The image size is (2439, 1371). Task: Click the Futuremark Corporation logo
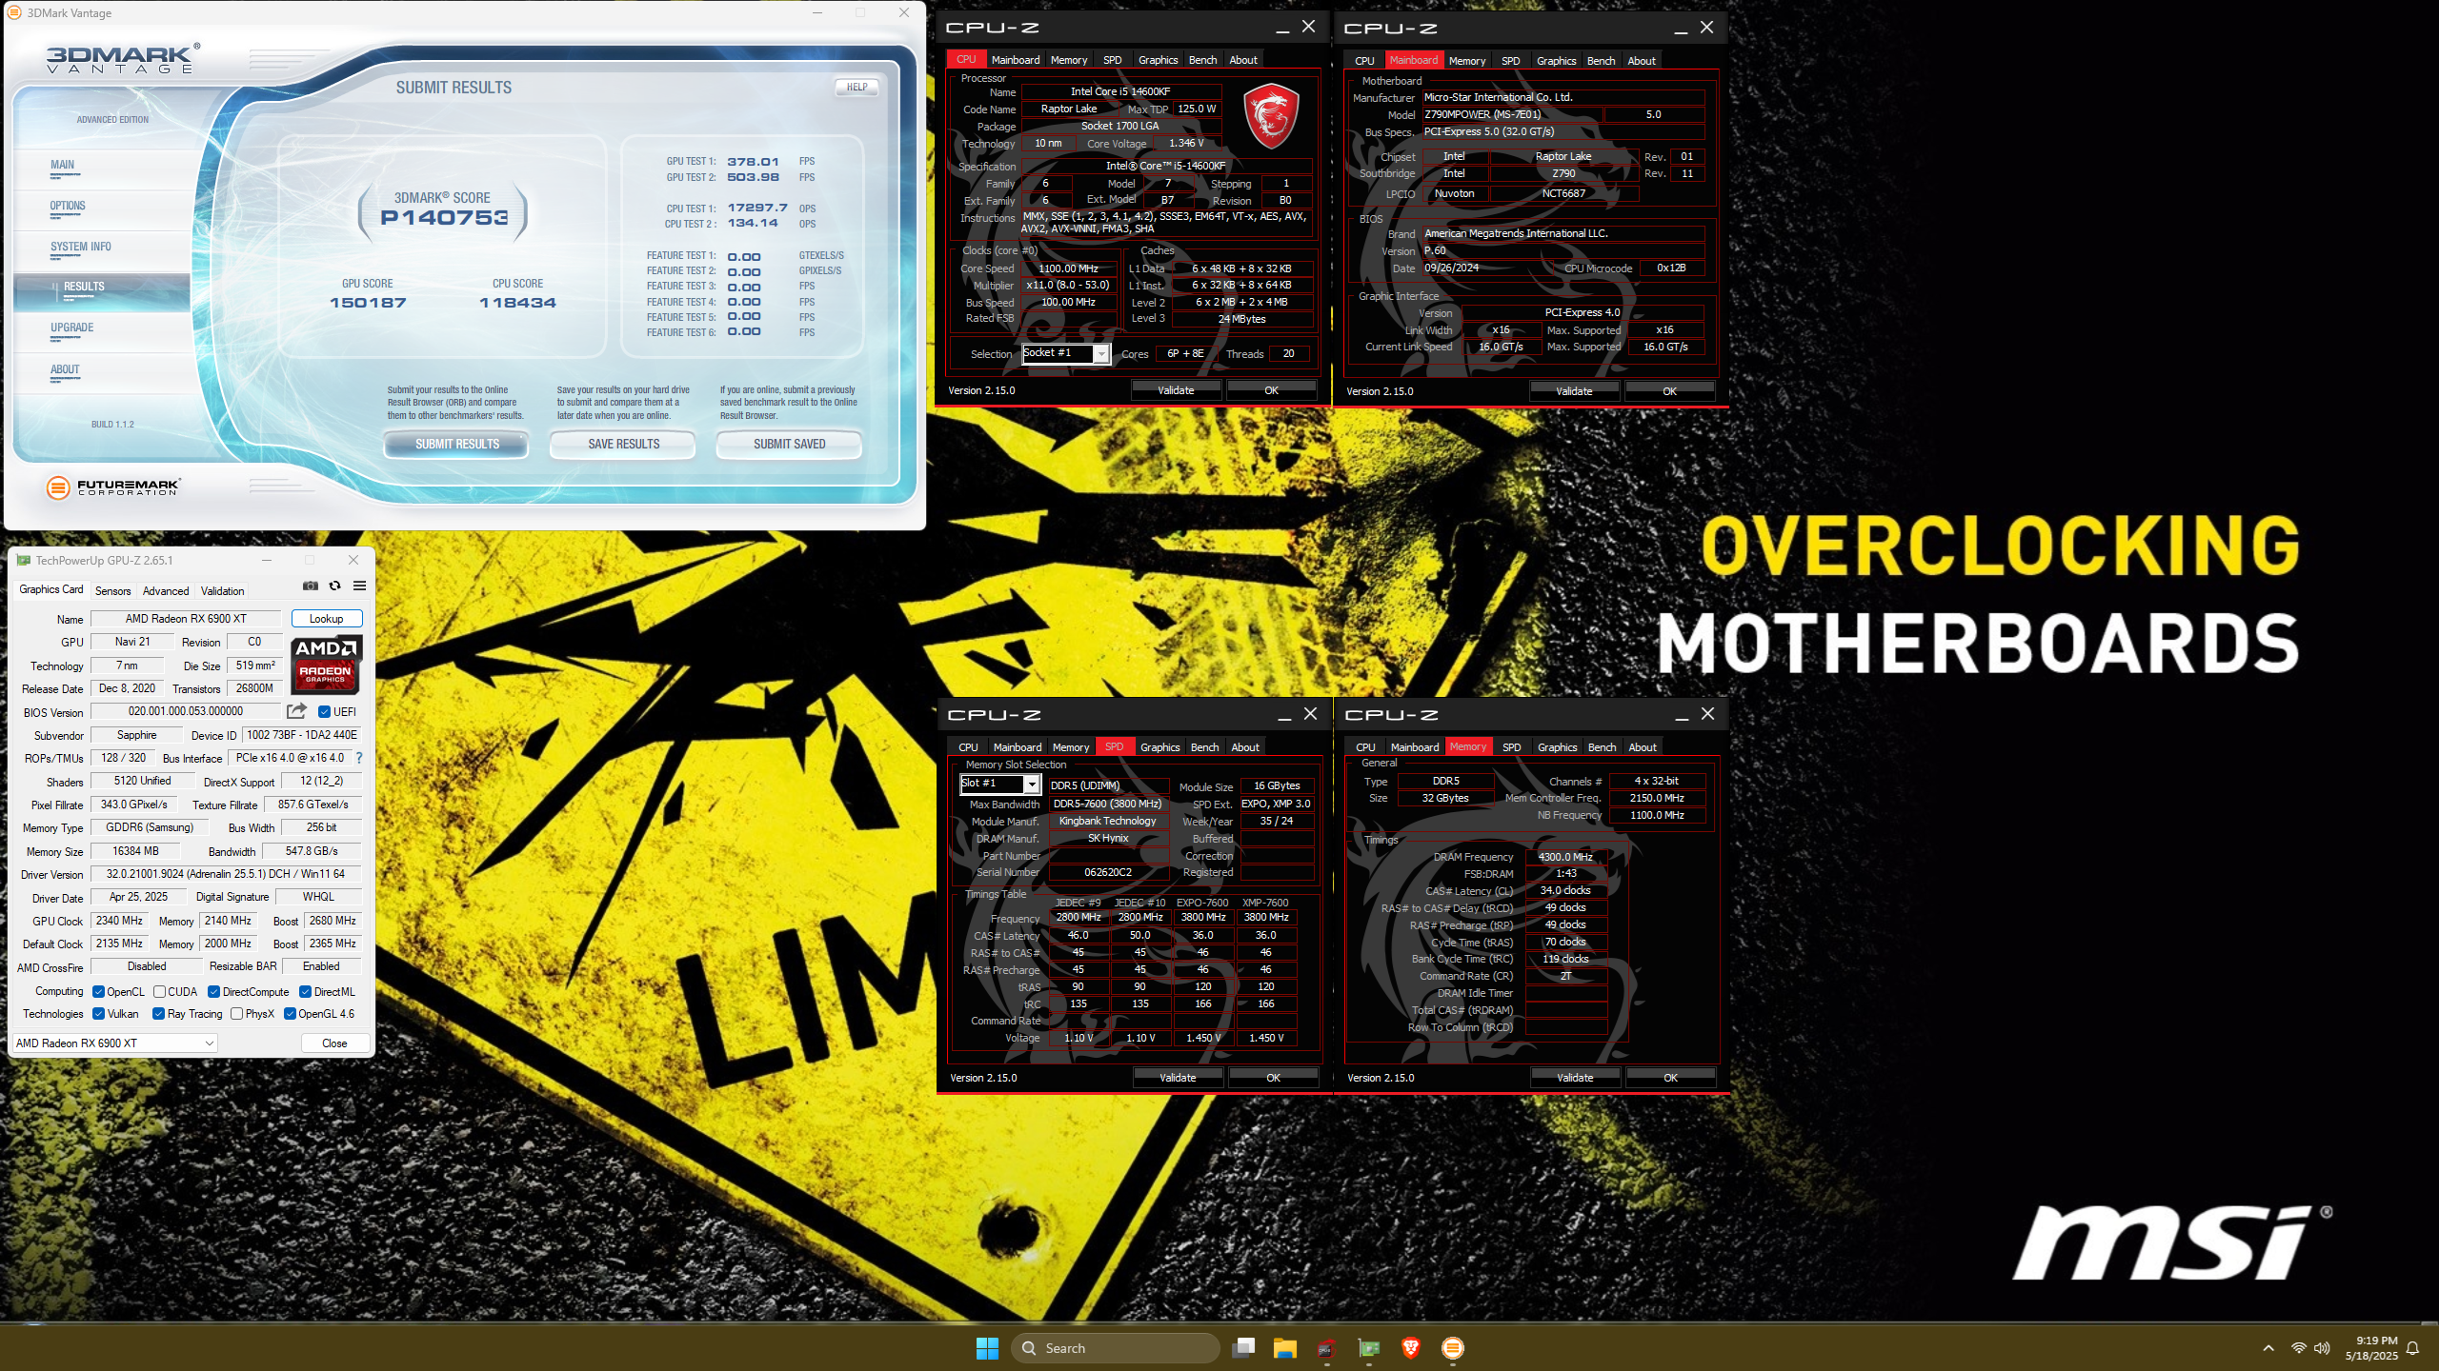click(112, 487)
